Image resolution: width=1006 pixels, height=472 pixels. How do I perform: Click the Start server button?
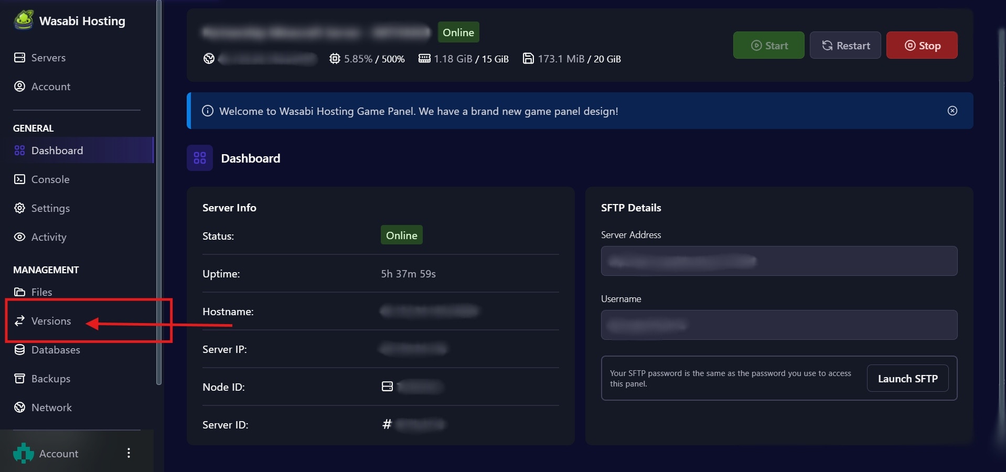coord(768,46)
